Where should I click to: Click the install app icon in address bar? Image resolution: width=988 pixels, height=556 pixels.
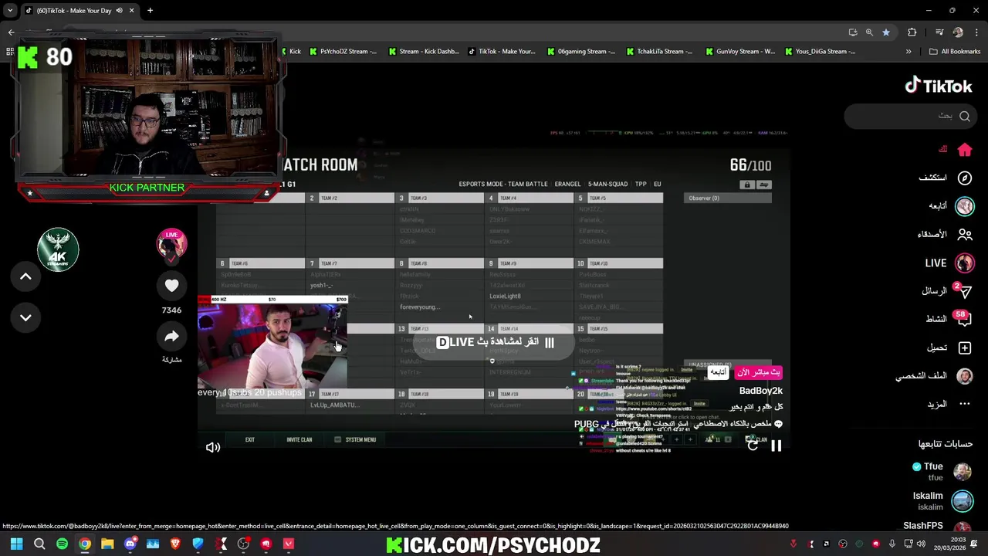click(x=853, y=32)
